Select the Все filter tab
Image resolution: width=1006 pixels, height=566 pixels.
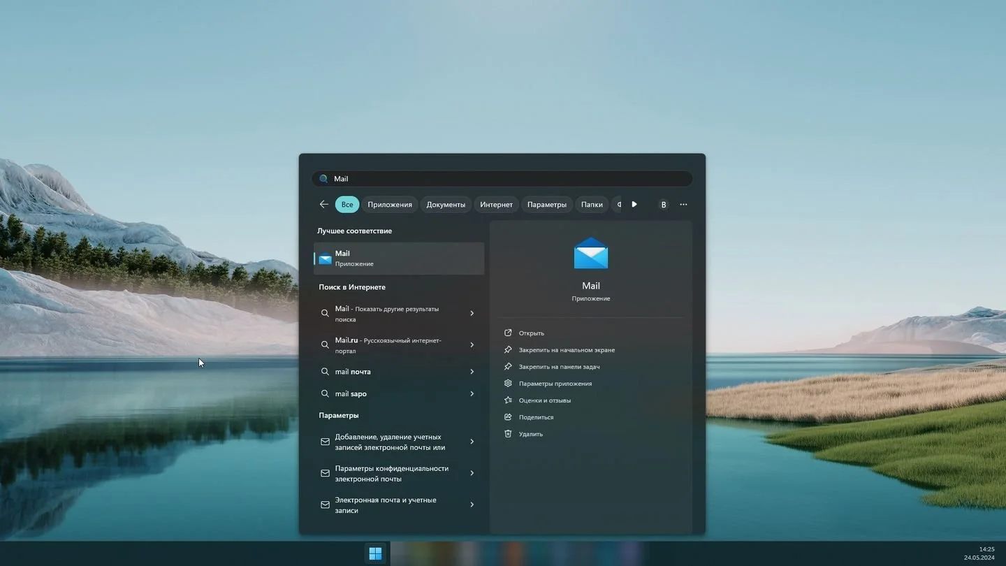[x=347, y=205]
